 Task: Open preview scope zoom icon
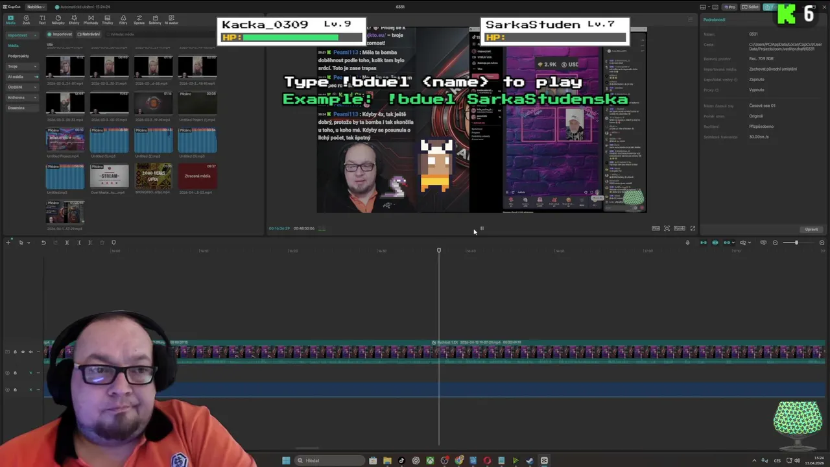pyautogui.click(x=667, y=228)
